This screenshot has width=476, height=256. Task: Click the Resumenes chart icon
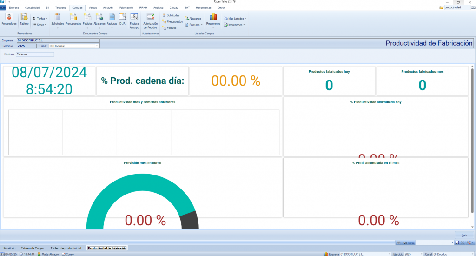click(x=213, y=19)
